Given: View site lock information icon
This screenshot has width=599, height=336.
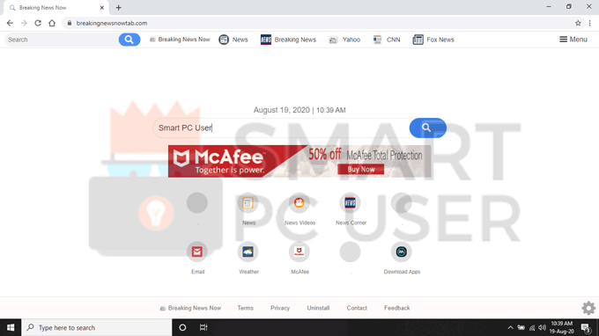Looking at the screenshot, I should click(x=69, y=23).
